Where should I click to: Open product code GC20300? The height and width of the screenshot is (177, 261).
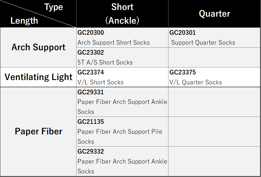click(x=91, y=33)
